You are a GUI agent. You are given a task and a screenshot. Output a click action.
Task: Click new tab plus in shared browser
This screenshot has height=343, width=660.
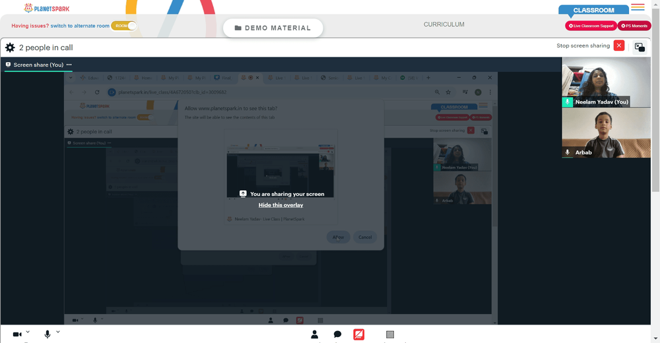pos(428,78)
